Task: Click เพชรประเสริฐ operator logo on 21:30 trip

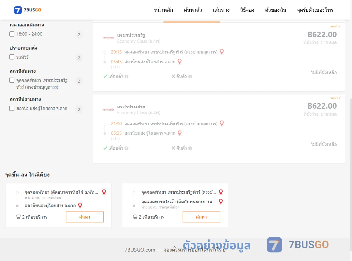Action: (108, 110)
